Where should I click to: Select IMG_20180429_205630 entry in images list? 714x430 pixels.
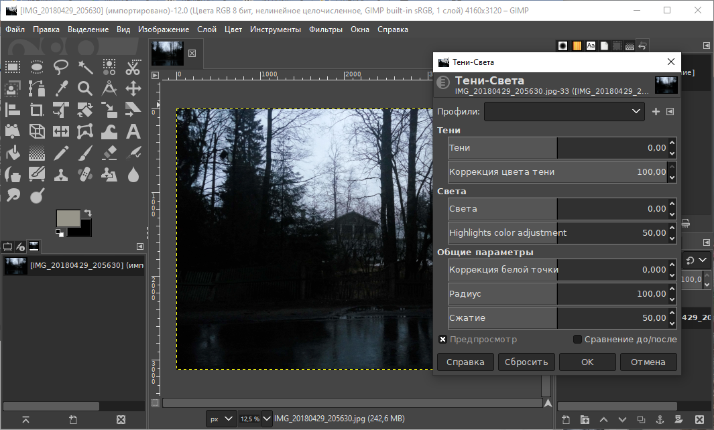click(x=73, y=265)
